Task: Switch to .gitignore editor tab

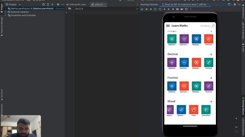Action: [98, 5]
